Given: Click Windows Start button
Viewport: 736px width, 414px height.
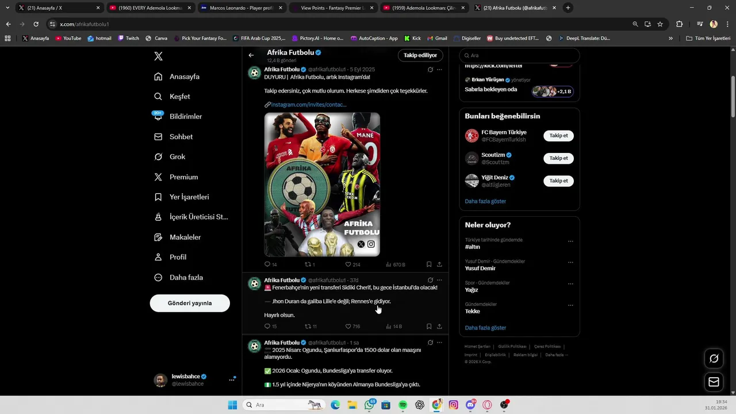Looking at the screenshot, I should pyautogui.click(x=232, y=405).
